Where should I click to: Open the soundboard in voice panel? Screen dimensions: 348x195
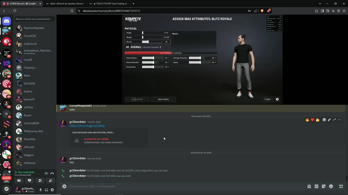click(51, 180)
